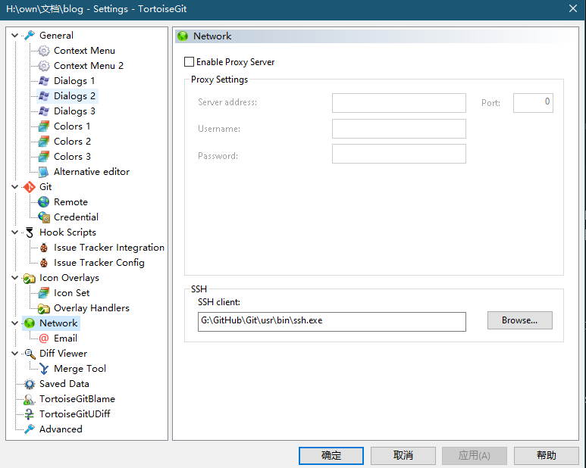Click the proxy Port number field
Screen dimensions: 586x468
(533, 103)
